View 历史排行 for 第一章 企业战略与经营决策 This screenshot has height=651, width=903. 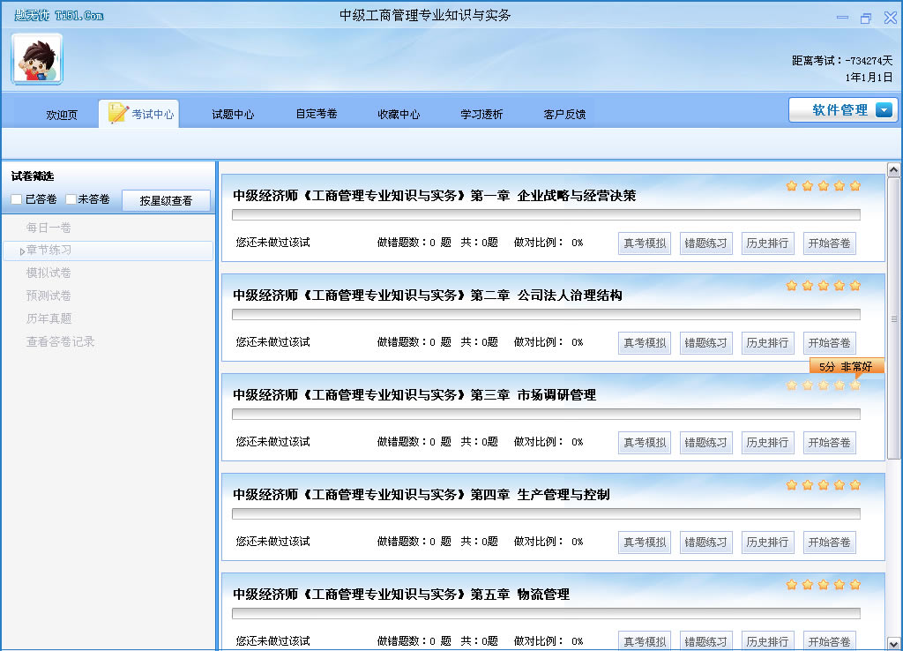[768, 243]
